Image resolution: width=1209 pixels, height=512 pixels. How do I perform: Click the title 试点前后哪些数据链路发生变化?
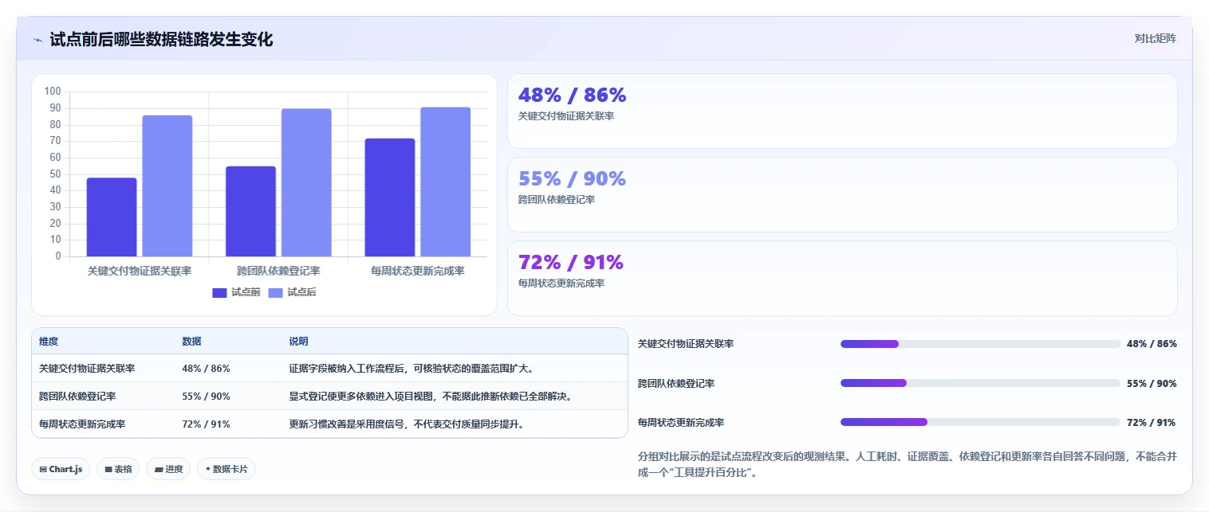tap(161, 39)
